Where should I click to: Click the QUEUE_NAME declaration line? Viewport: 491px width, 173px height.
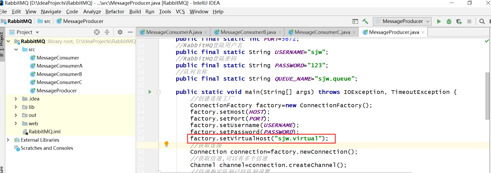[x=267, y=79]
